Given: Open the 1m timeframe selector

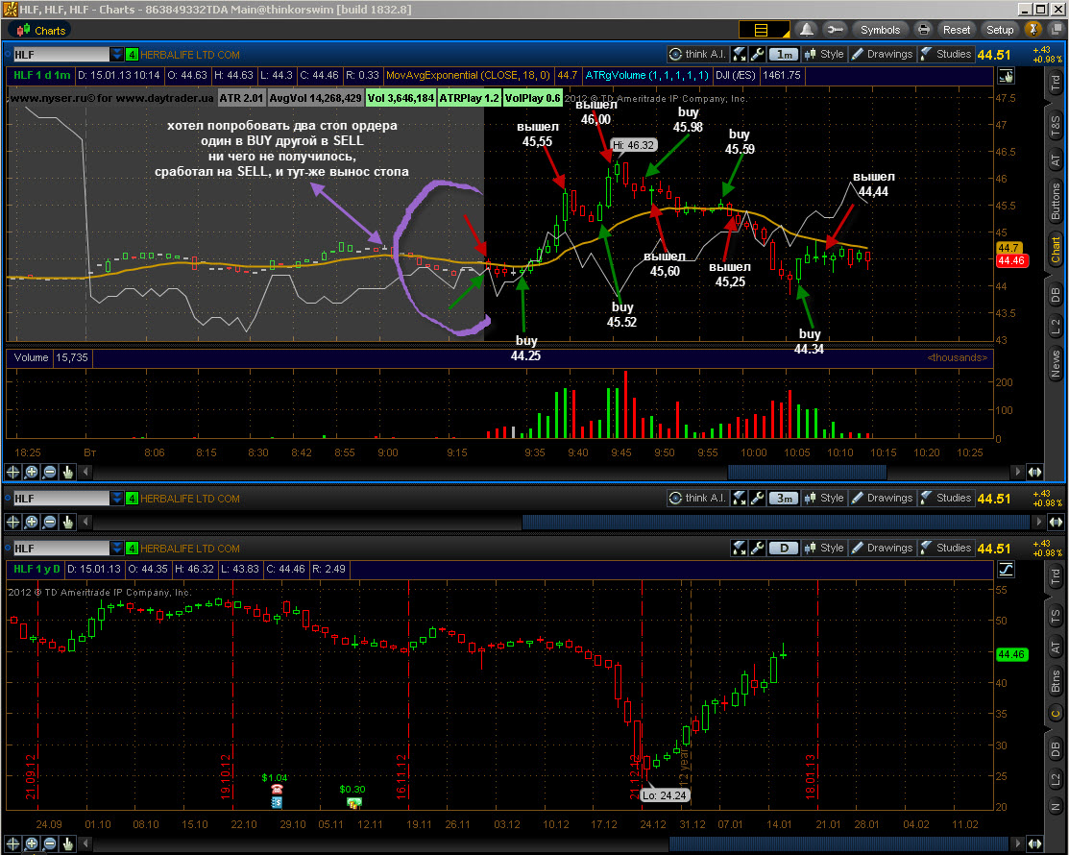Looking at the screenshot, I should [784, 54].
